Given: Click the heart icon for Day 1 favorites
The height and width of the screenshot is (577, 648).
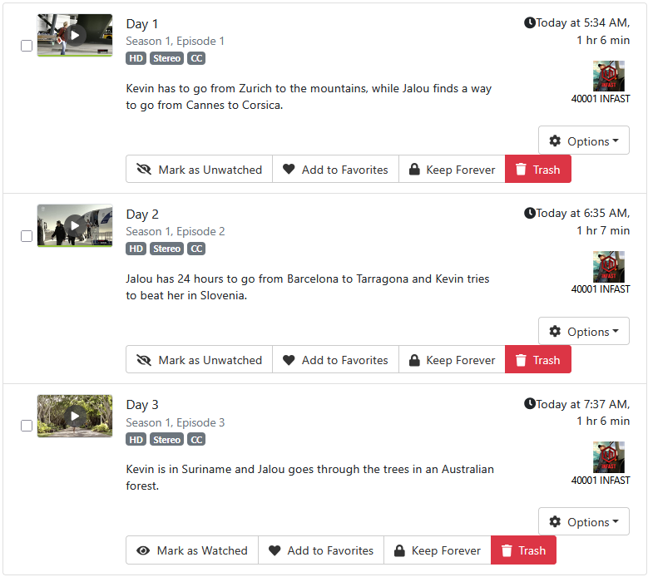Looking at the screenshot, I should 289,169.
